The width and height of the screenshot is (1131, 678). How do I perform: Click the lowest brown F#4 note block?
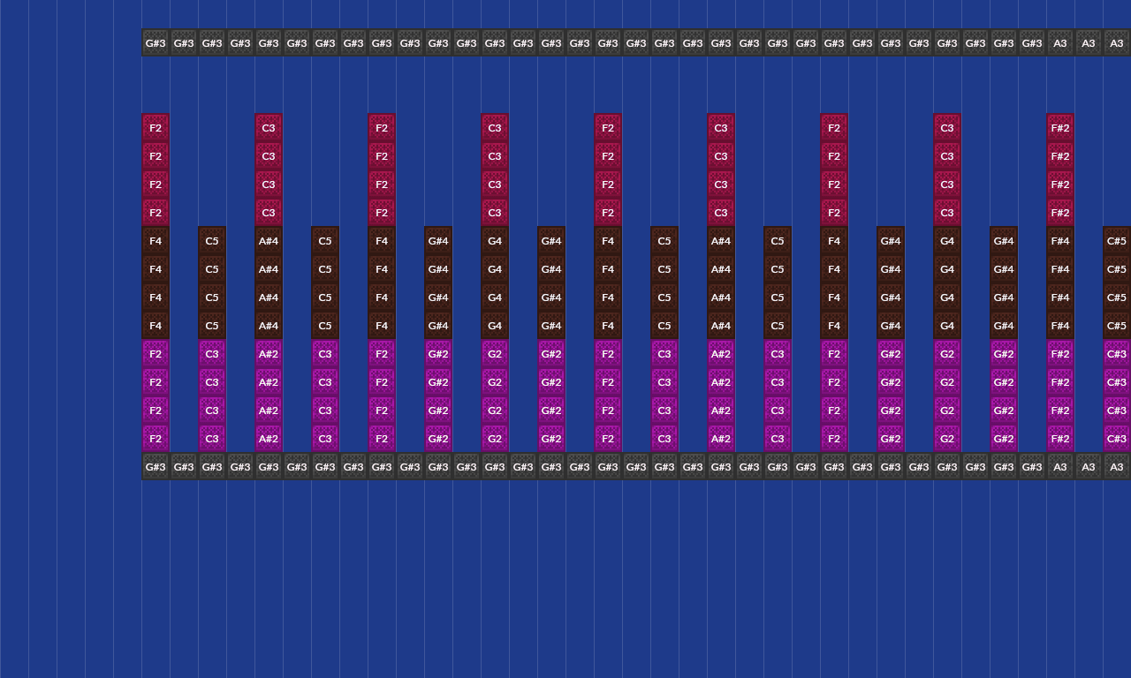tap(1060, 326)
